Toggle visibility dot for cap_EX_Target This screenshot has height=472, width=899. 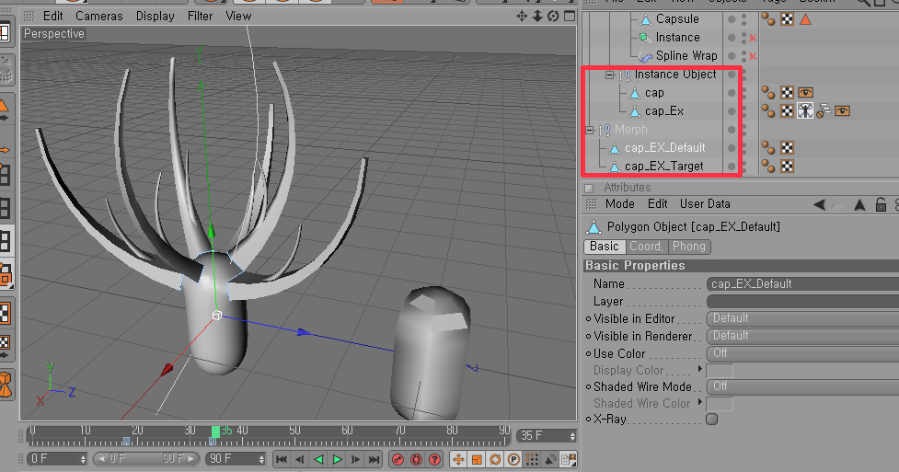pyautogui.click(x=732, y=167)
